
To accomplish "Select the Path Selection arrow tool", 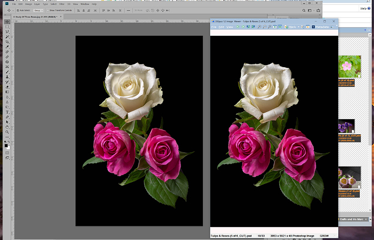I will (x=7, y=122).
